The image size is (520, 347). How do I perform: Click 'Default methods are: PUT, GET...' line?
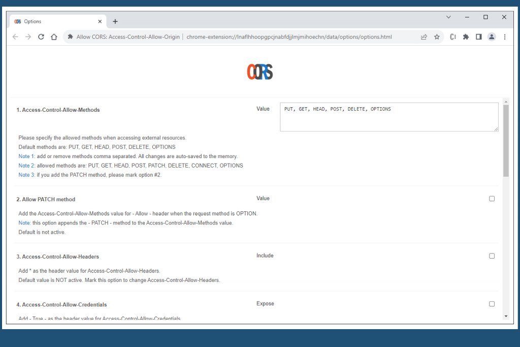tap(97, 147)
